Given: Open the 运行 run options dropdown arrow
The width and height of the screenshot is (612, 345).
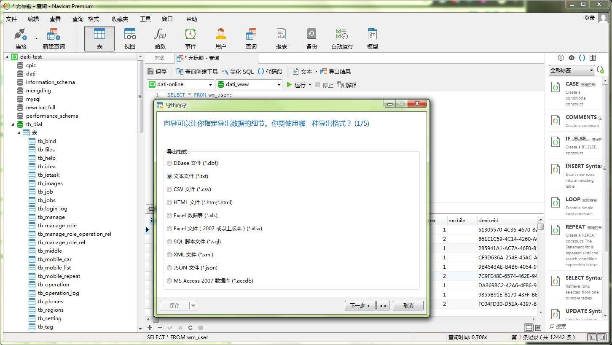Looking at the screenshot, I should coord(310,85).
